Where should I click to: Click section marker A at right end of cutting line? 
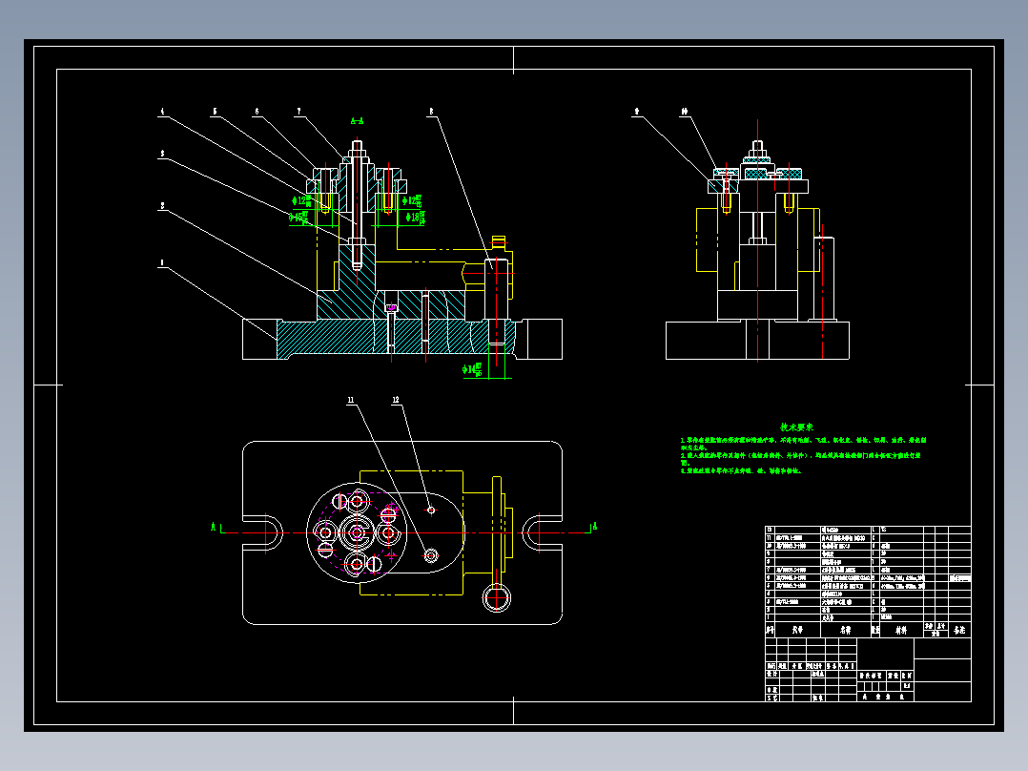[x=595, y=527]
